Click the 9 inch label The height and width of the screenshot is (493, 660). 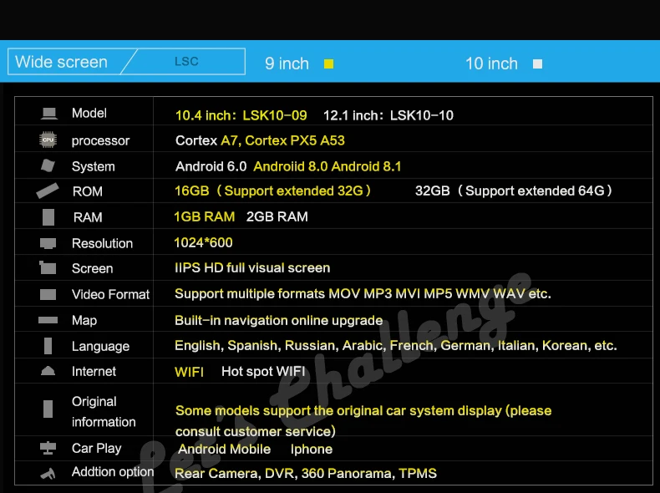coord(287,64)
